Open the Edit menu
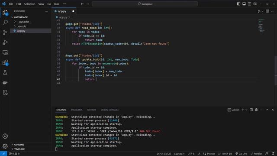Screen dimensions: 277x156 19,4
